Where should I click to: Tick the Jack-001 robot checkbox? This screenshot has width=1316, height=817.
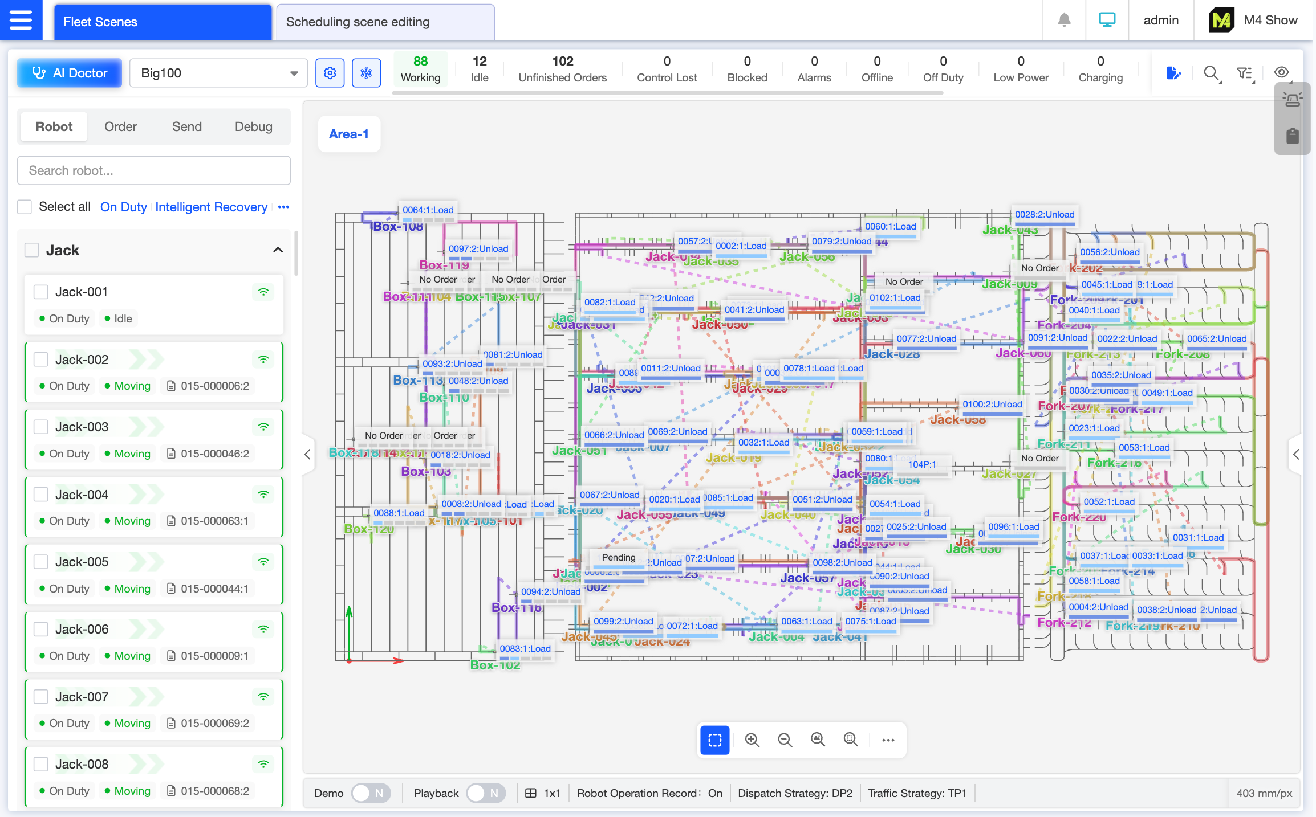pos(40,292)
